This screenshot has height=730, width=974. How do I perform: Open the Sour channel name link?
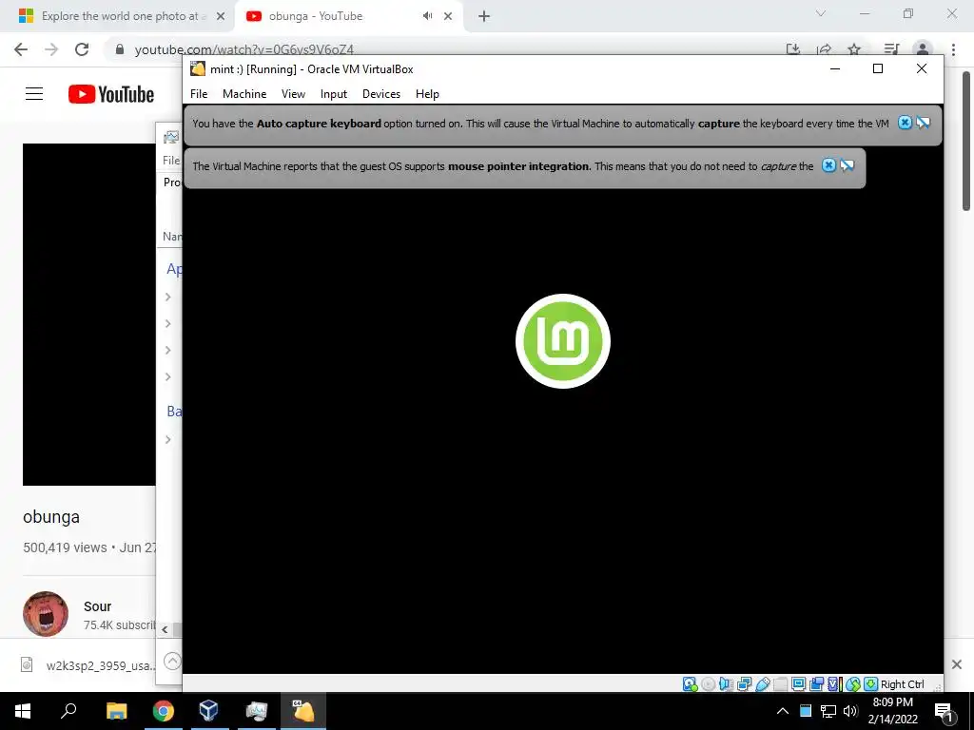click(98, 606)
